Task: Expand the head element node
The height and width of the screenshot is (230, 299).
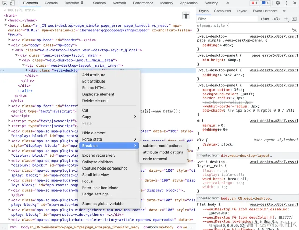Action: (x=6, y=20)
